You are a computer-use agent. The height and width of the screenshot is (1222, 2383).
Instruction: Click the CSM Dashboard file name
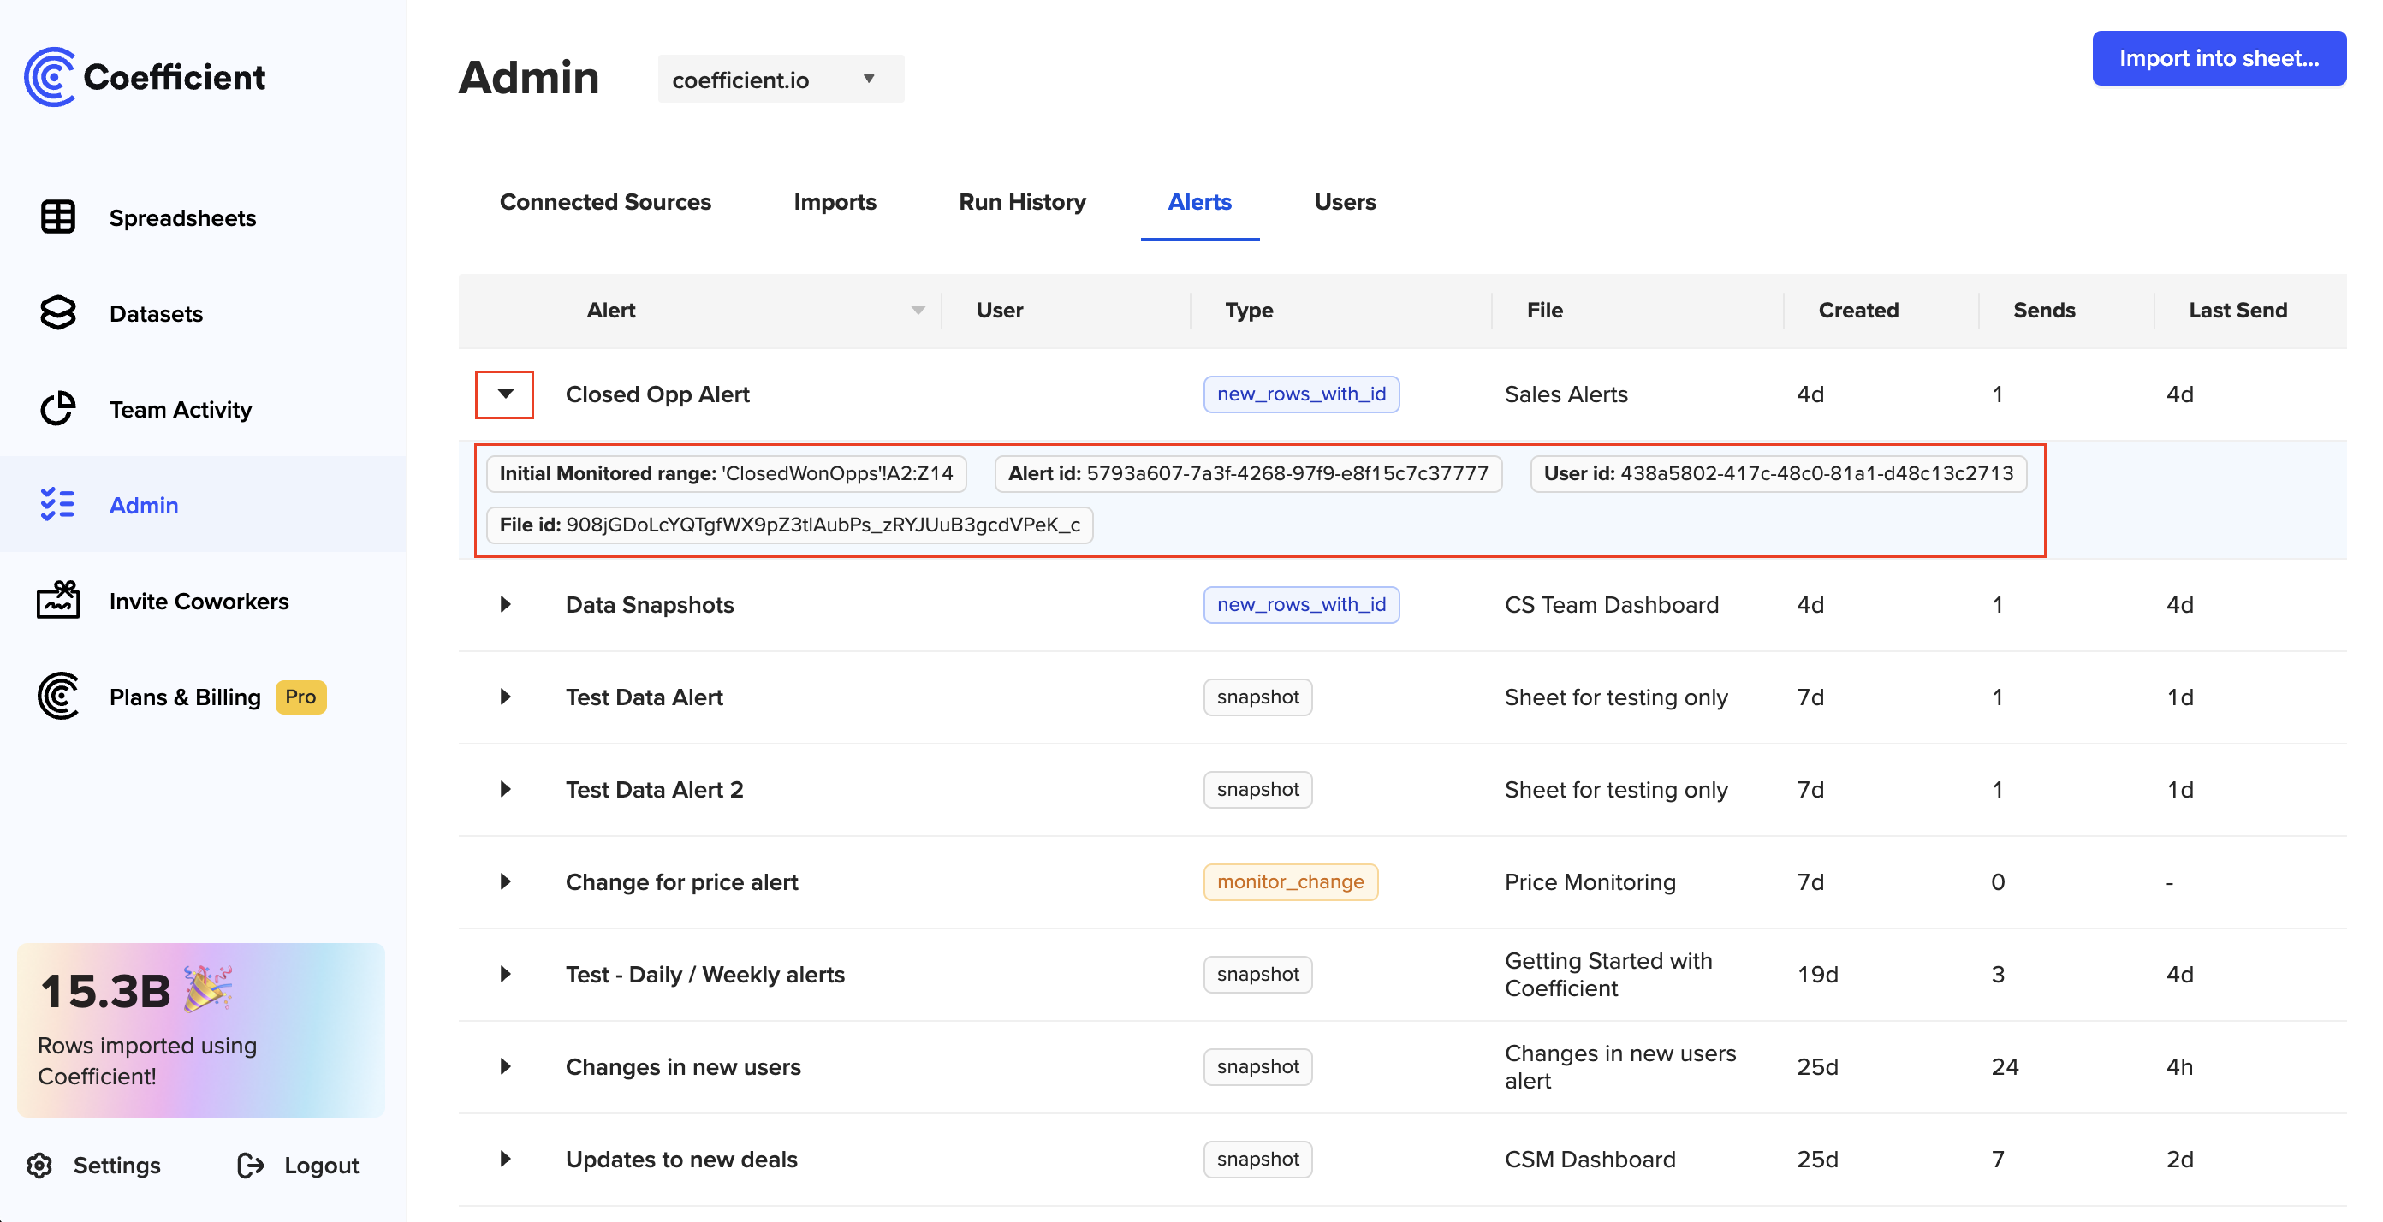coord(1590,1160)
